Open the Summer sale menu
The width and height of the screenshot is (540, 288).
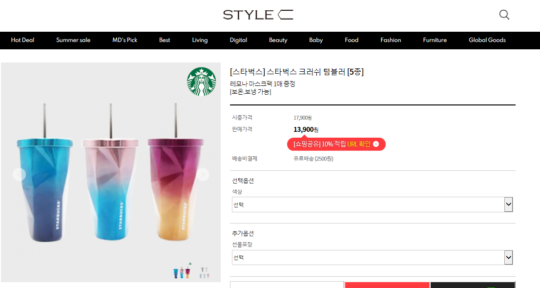click(73, 40)
